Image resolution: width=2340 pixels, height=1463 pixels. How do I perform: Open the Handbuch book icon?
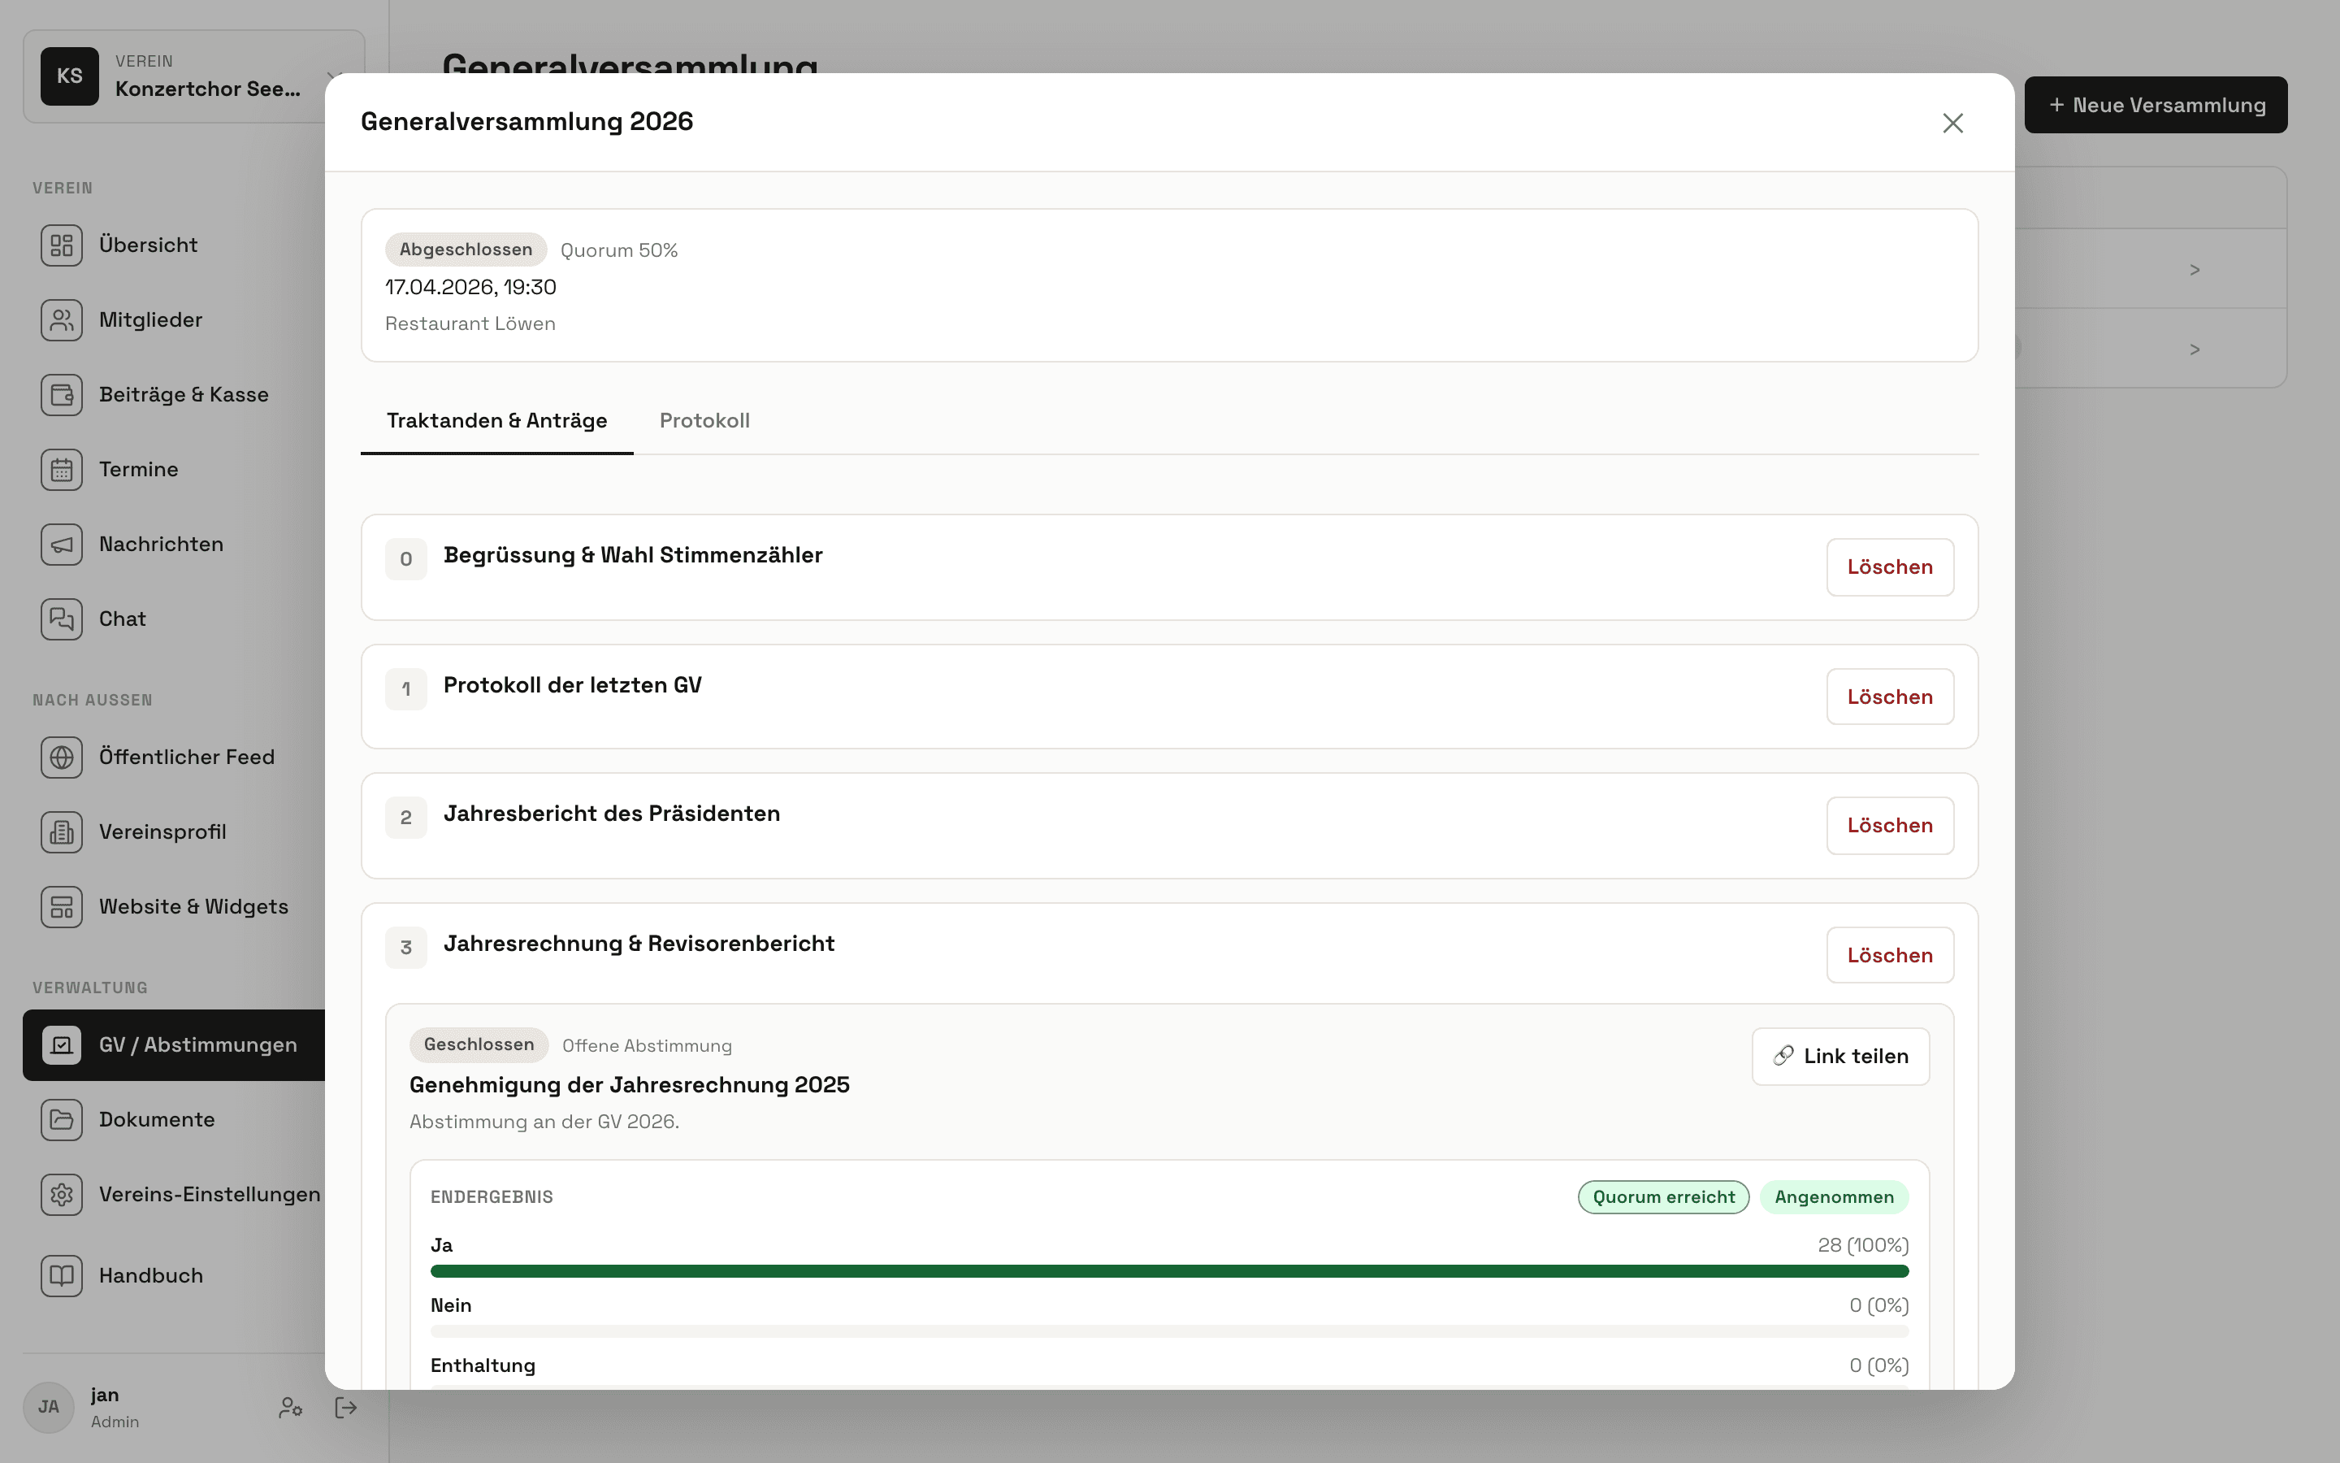tap(62, 1275)
